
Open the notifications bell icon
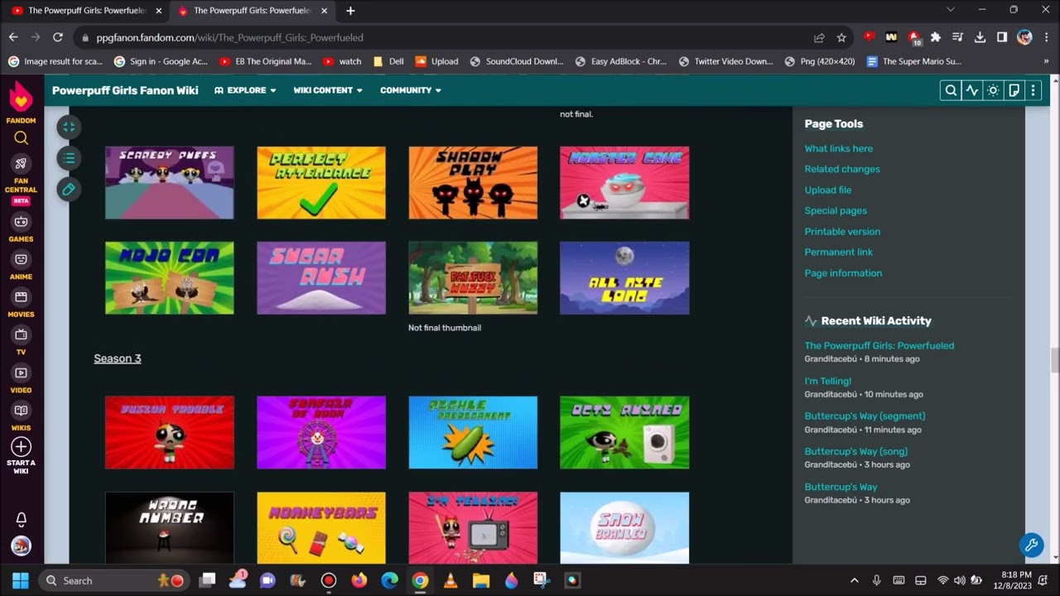(x=22, y=519)
